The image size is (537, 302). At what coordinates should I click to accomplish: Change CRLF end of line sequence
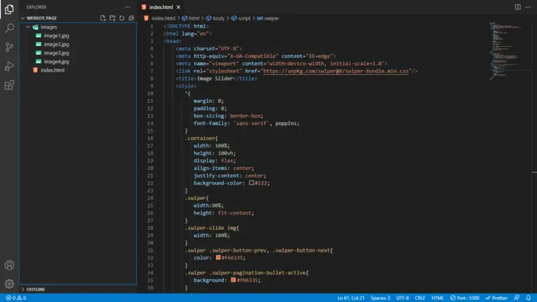point(420,298)
